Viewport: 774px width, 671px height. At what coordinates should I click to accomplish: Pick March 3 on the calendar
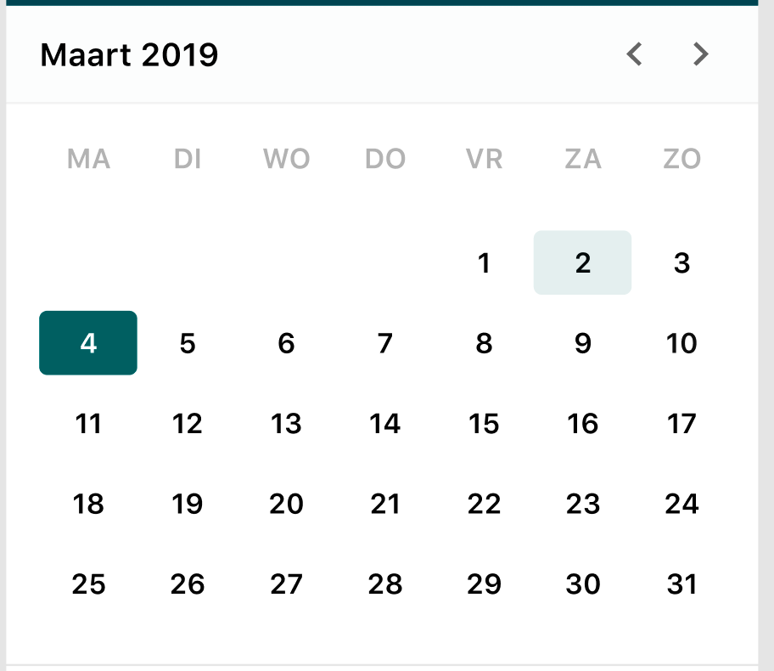point(681,263)
